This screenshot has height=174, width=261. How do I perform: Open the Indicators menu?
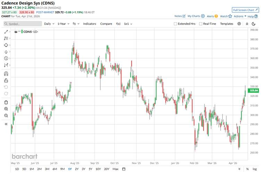tap(90, 24)
